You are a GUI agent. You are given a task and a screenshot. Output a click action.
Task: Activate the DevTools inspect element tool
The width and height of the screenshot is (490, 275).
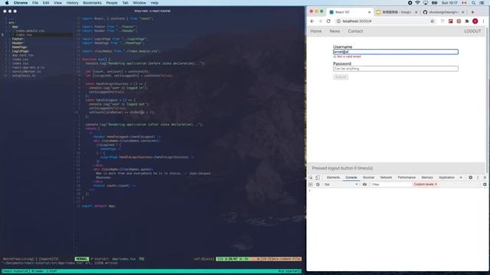pyautogui.click(x=311, y=177)
